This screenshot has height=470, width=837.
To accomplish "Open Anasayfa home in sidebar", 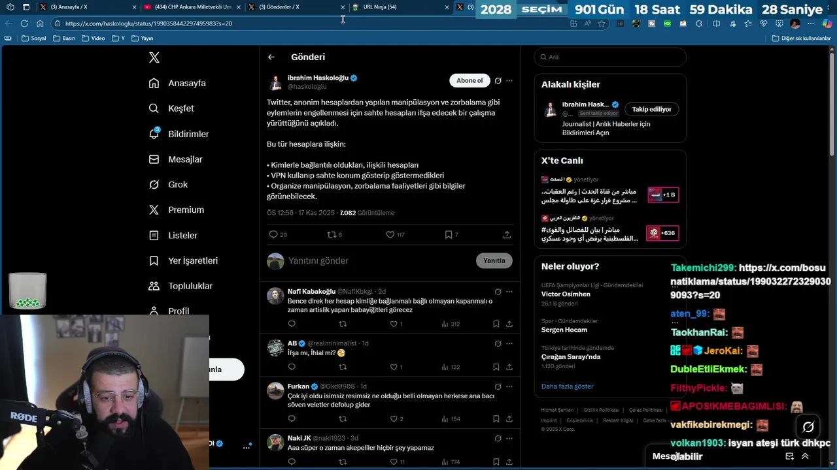I will (177, 83).
